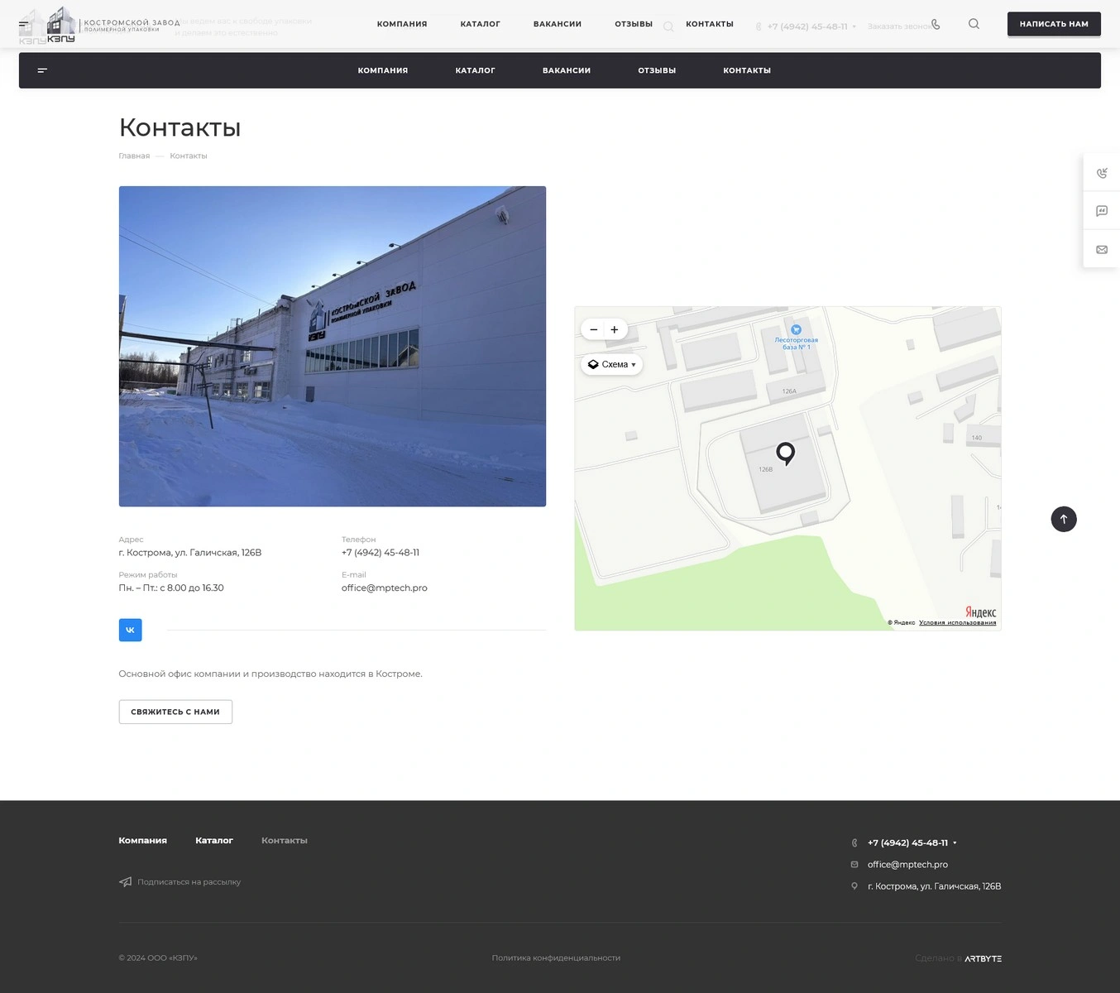The width and height of the screenshot is (1120, 993).
Task: Zoom in the map with the plus button
Action: pos(615,329)
